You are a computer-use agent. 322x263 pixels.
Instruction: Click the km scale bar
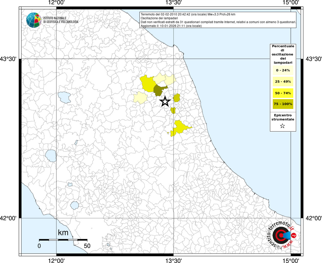click(x=63, y=240)
